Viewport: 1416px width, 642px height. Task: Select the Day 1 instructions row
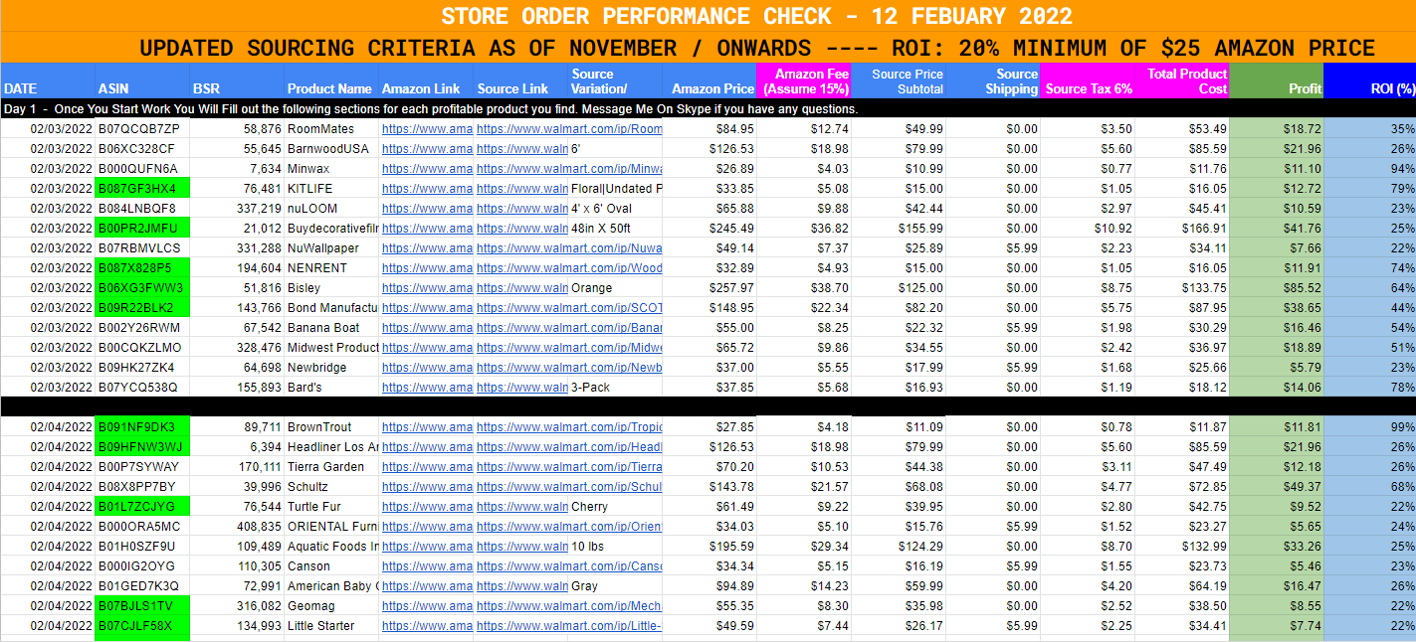click(708, 108)
